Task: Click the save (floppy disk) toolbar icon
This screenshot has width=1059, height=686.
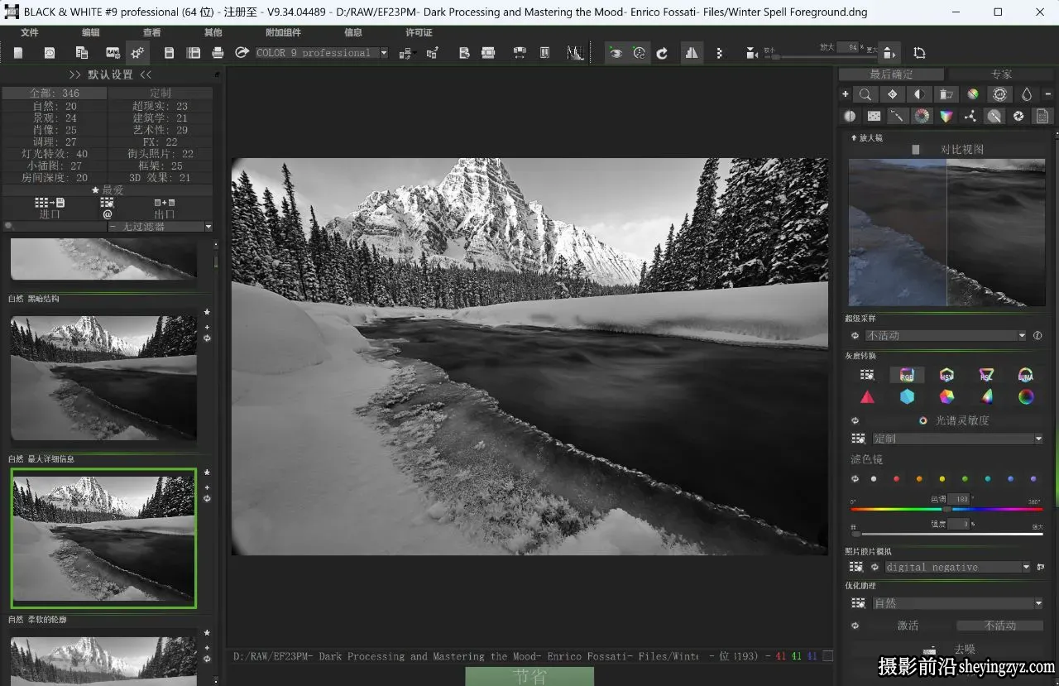Action: [170, 53]
